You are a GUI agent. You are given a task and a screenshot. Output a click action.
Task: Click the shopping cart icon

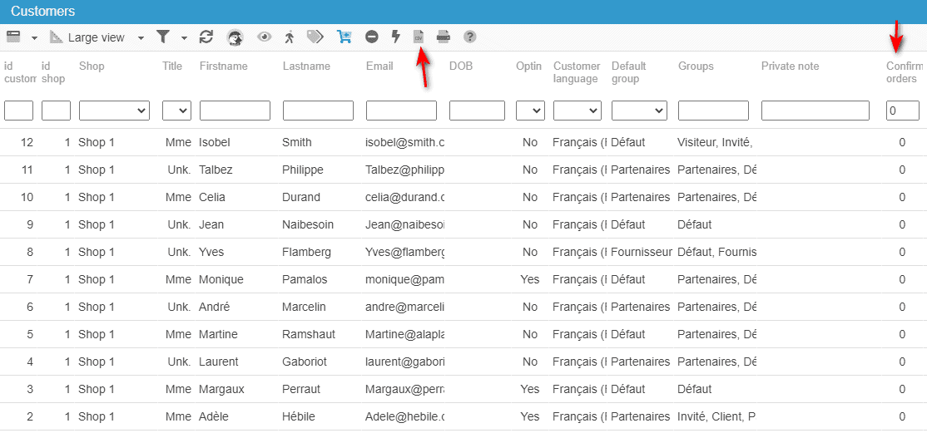(344, 37)
